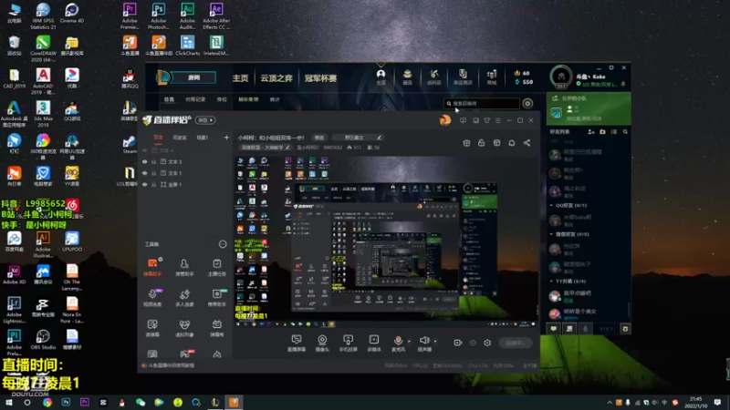Click the search icon in friends list header
The height and width of the screenshot is (410, 730).
[x=625, y=132]
